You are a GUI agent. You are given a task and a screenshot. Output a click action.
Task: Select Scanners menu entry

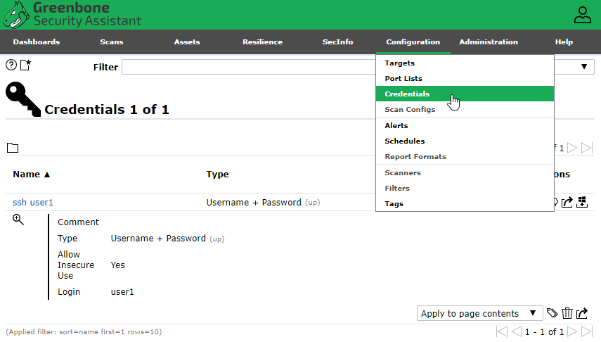pos(465,172)
